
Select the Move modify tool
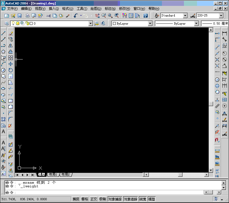[11, 64]
